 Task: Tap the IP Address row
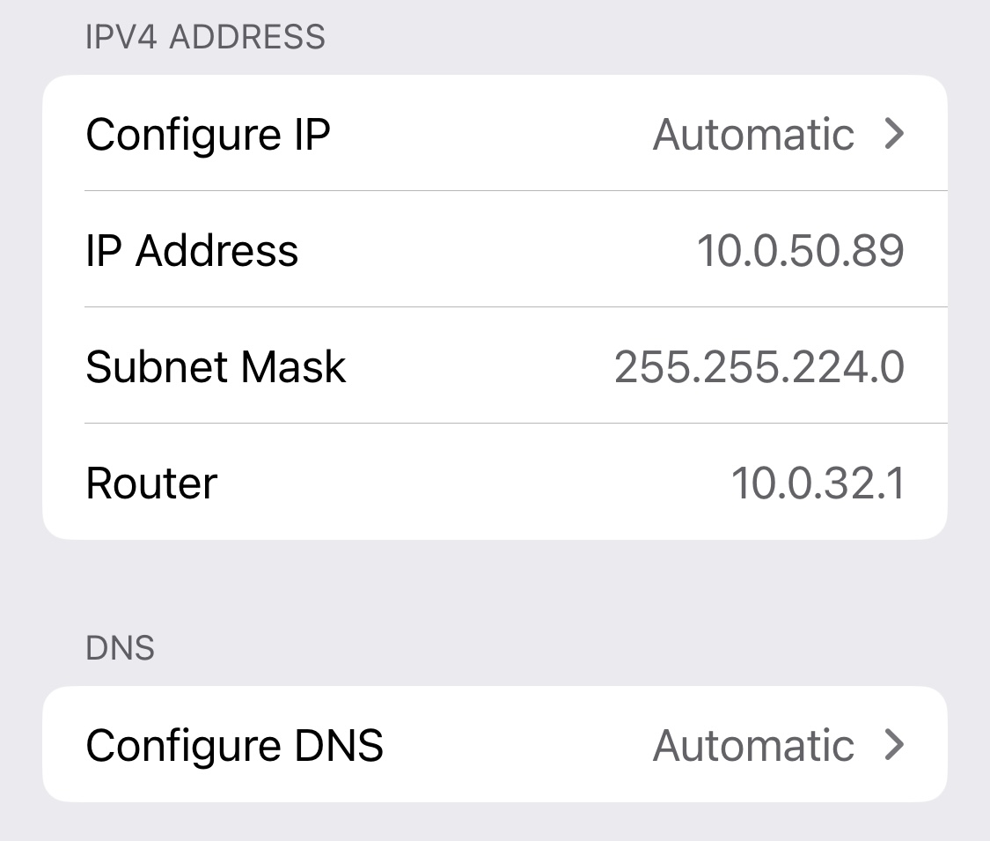click(x=495, y=249)
